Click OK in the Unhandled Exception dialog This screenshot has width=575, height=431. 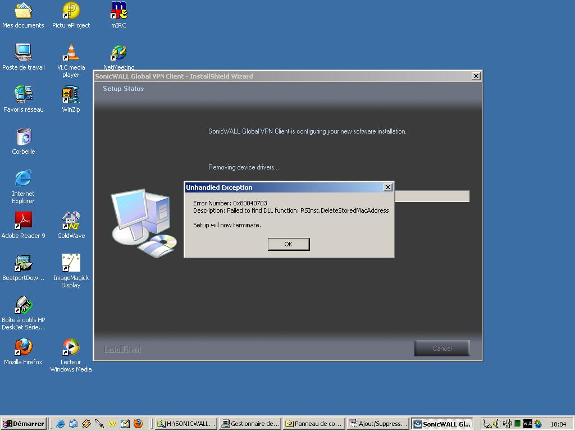click(289, 244)
